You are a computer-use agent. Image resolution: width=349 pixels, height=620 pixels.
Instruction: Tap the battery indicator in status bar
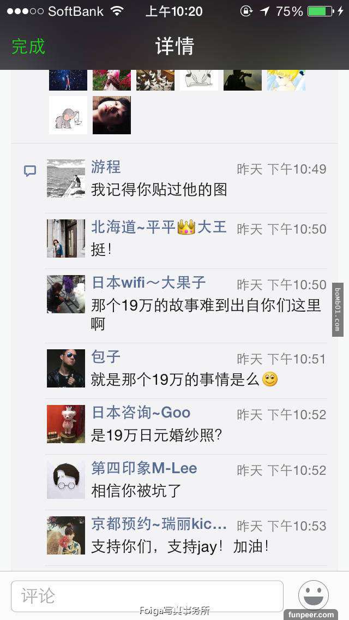coord(320,11)
